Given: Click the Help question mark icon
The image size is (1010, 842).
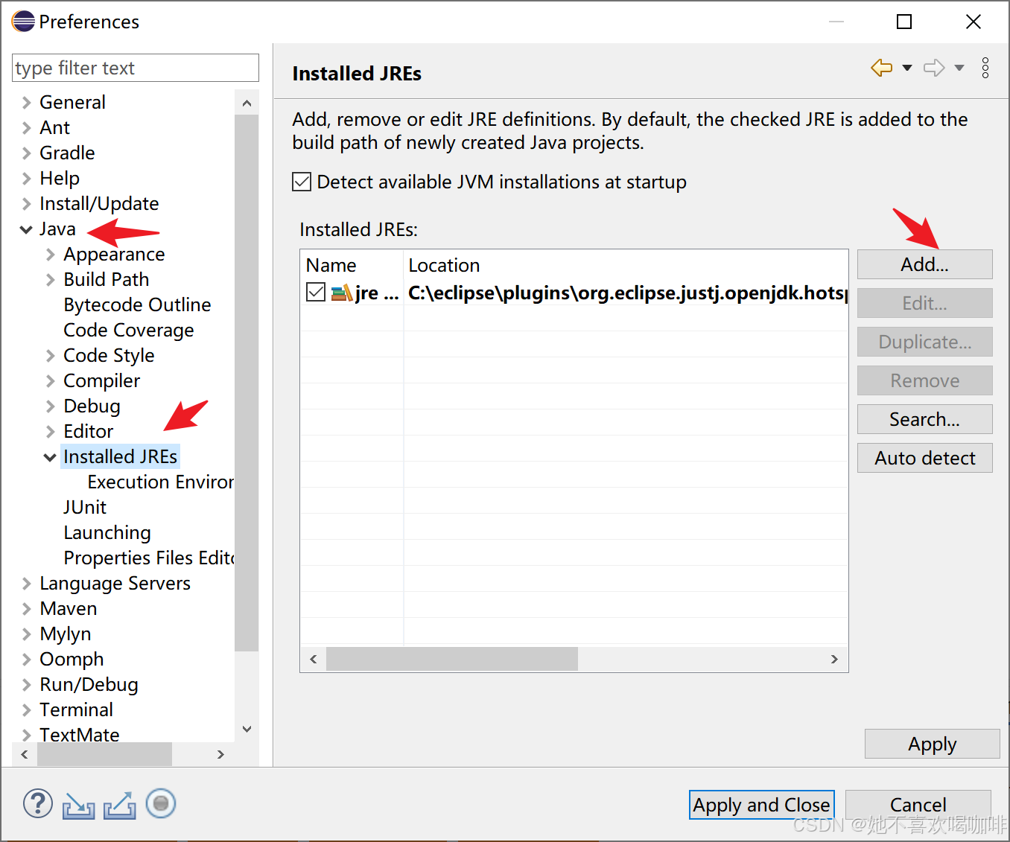Looking at the screenshot, I should [x=38, y=804].
